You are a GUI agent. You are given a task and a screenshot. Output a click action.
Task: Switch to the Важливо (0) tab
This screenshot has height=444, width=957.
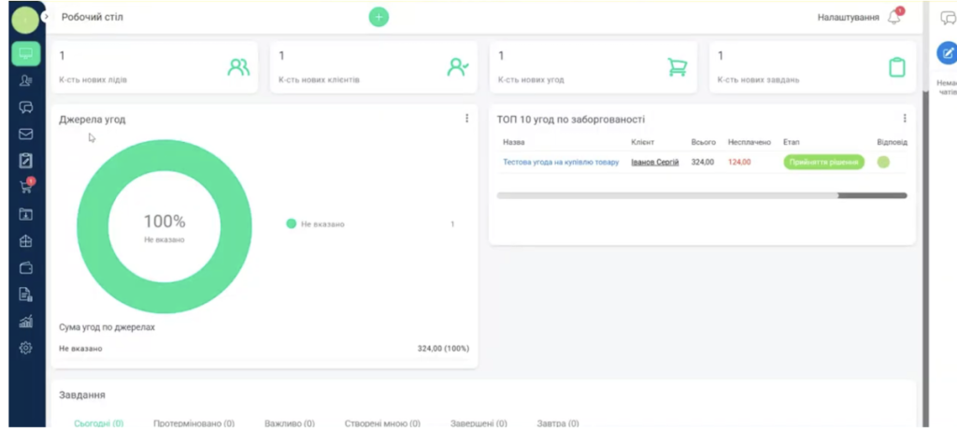289,423
